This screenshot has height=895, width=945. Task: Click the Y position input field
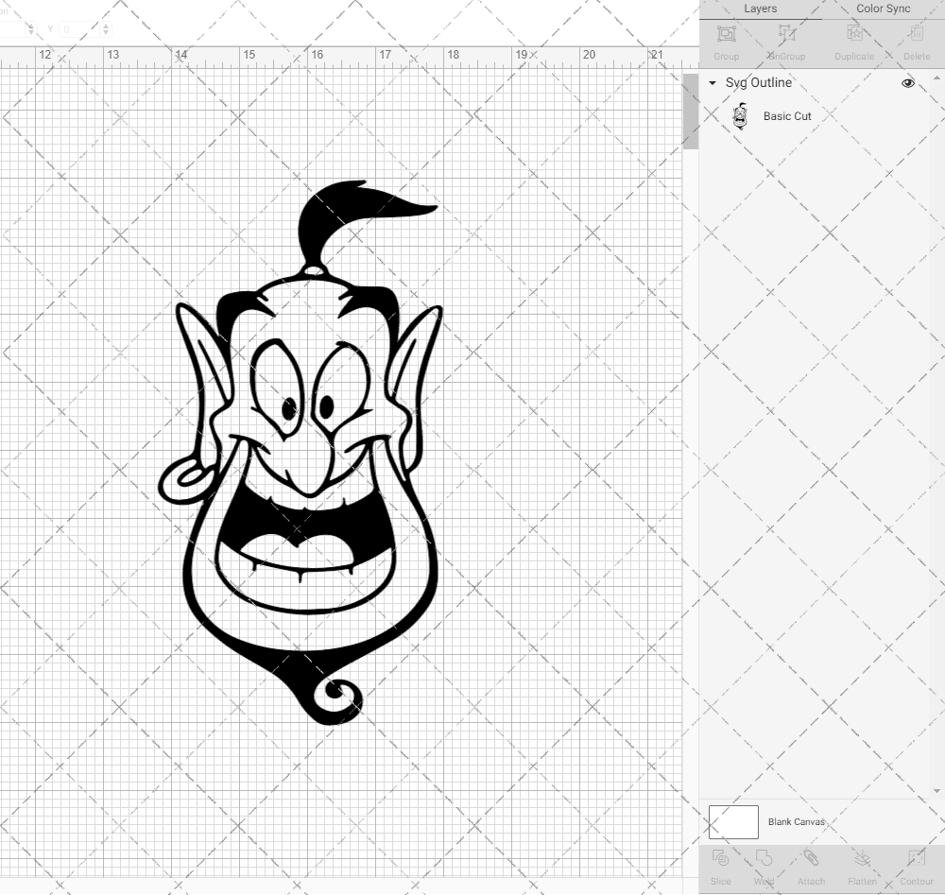[80, 29]
